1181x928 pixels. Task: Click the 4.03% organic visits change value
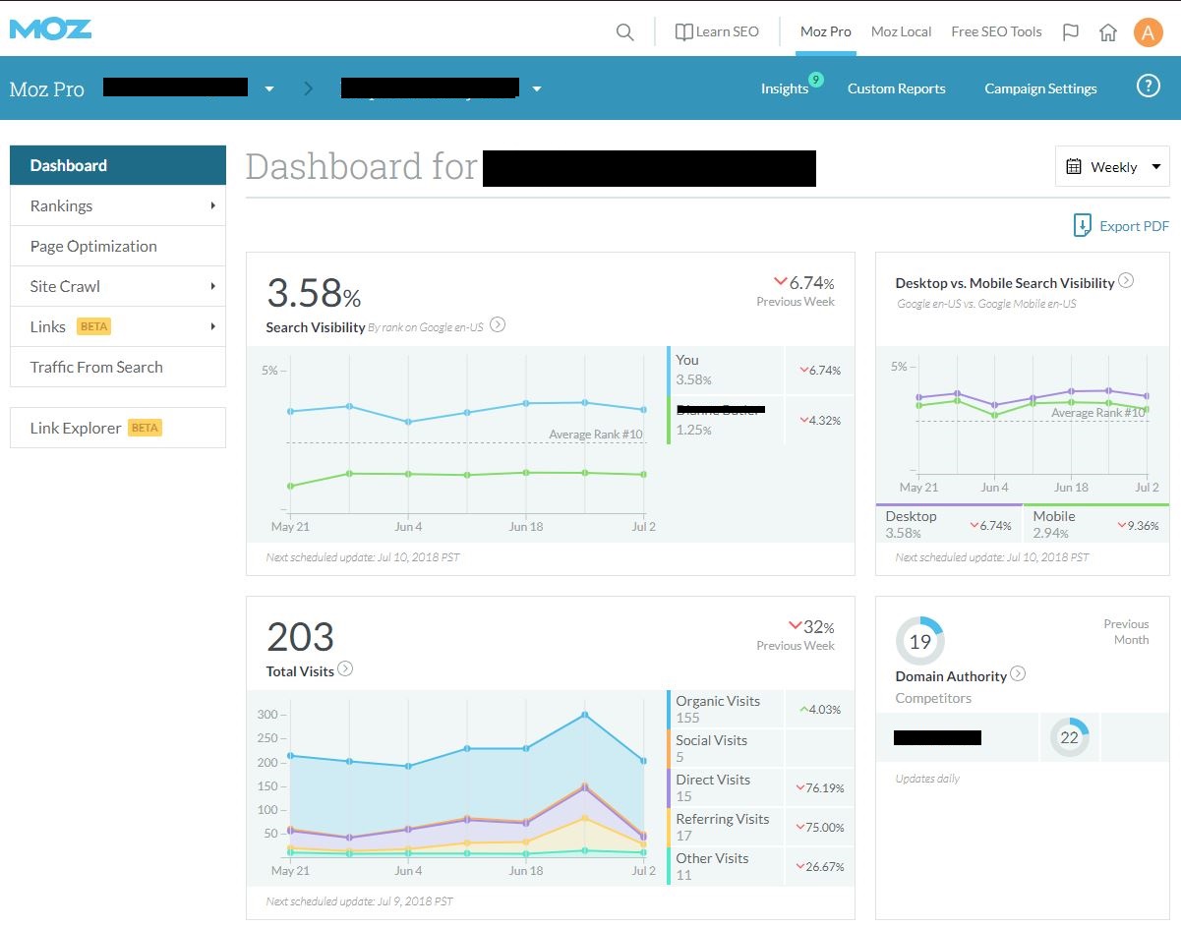click(819, 709)
